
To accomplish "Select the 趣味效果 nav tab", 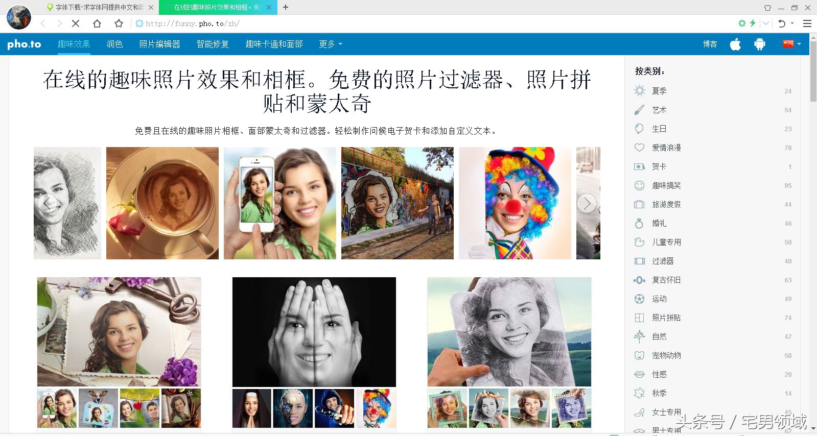I will point(74,44).
